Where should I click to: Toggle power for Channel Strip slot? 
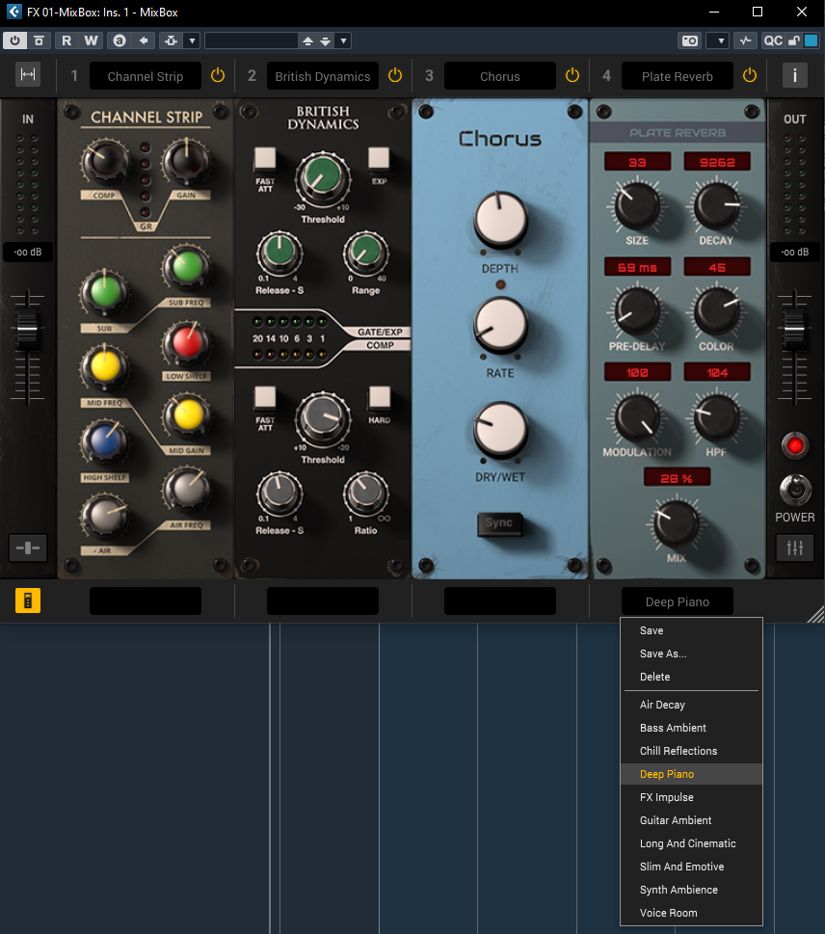pyautogui.click(x=217, y=76)
